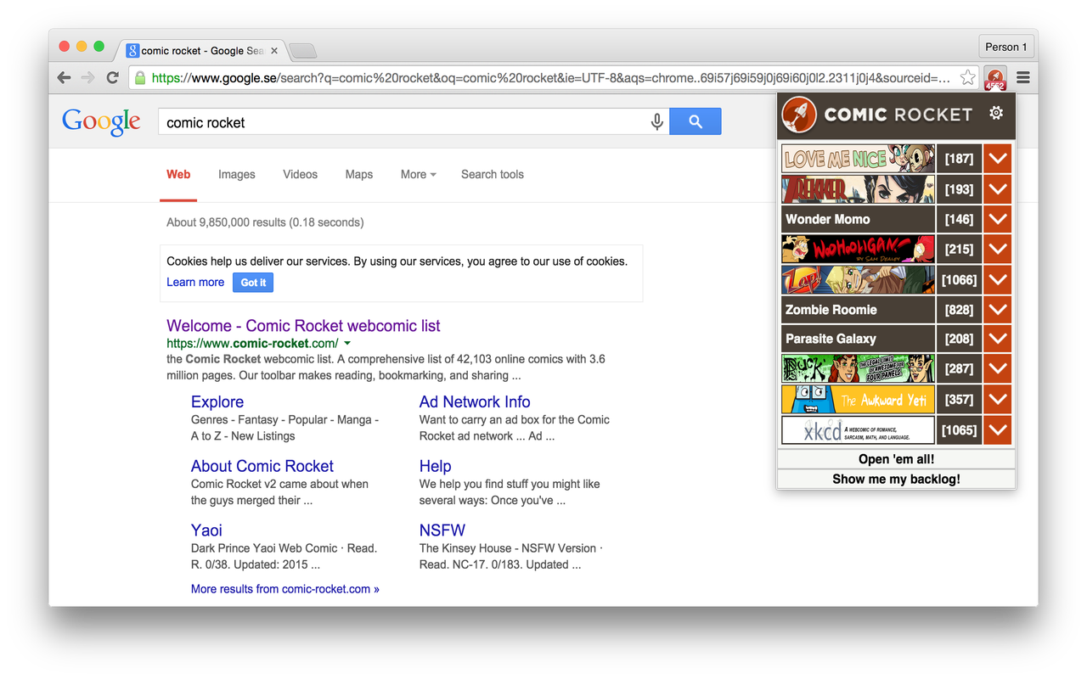Expand the xkcd [1065] chevron

point(998,429)
